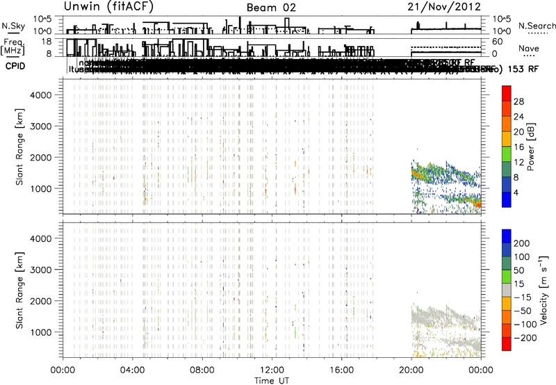Pick the yellow-orange 16–20 dB Power segment

point(507,139)
